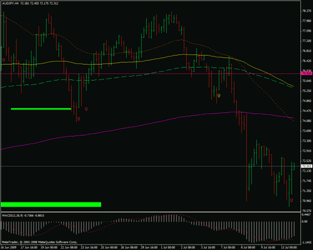Image resolution: width=313 pixels, height=250 pixels.
Task: Click the 74.860 price axis label
Action: (307, 101)
